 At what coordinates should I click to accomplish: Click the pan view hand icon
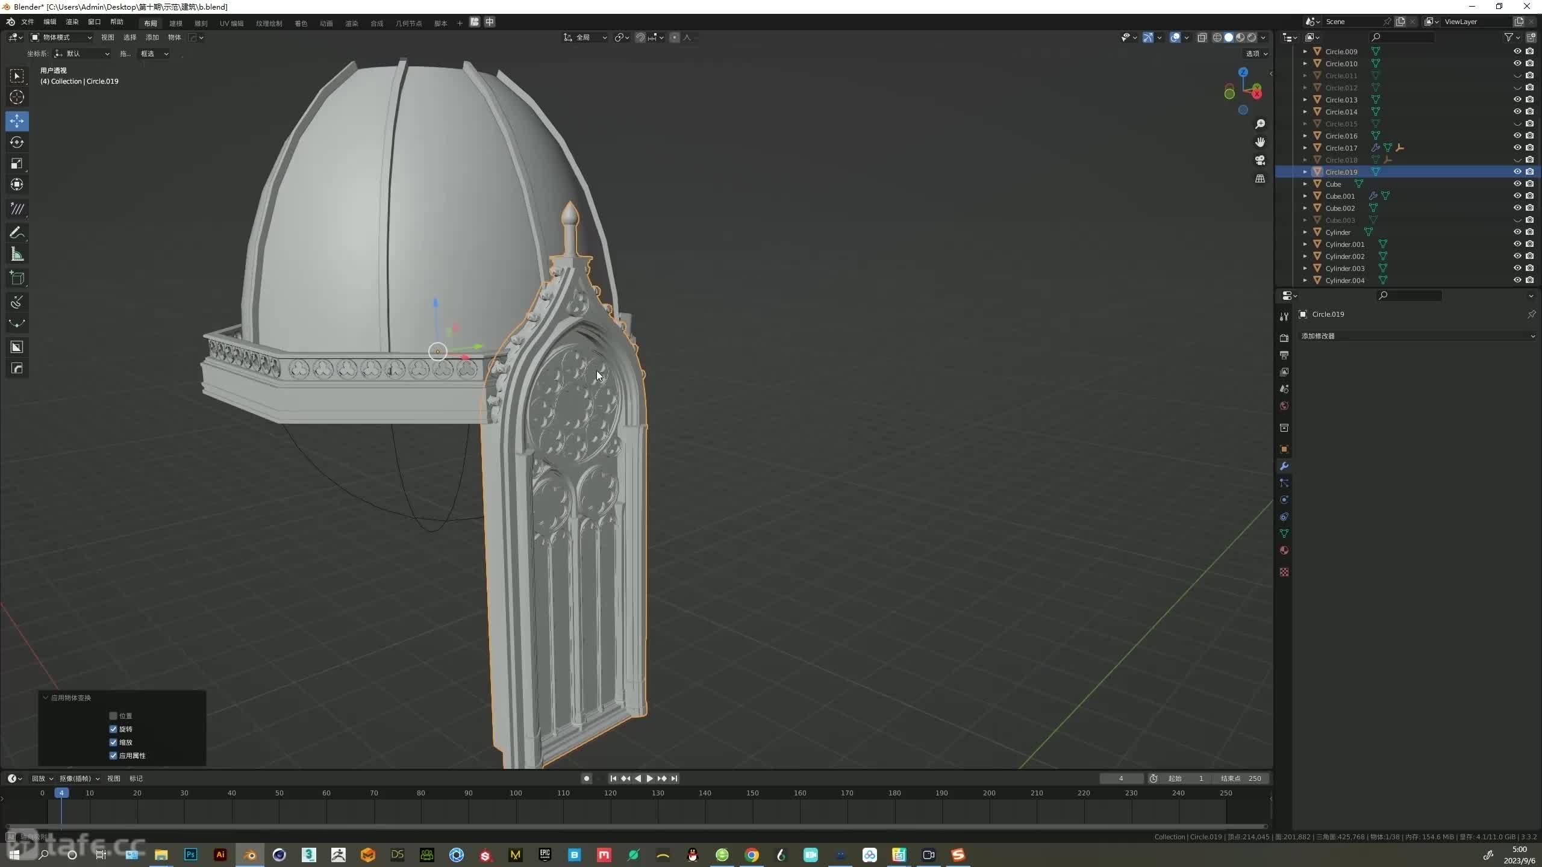tap(1260, 142)
